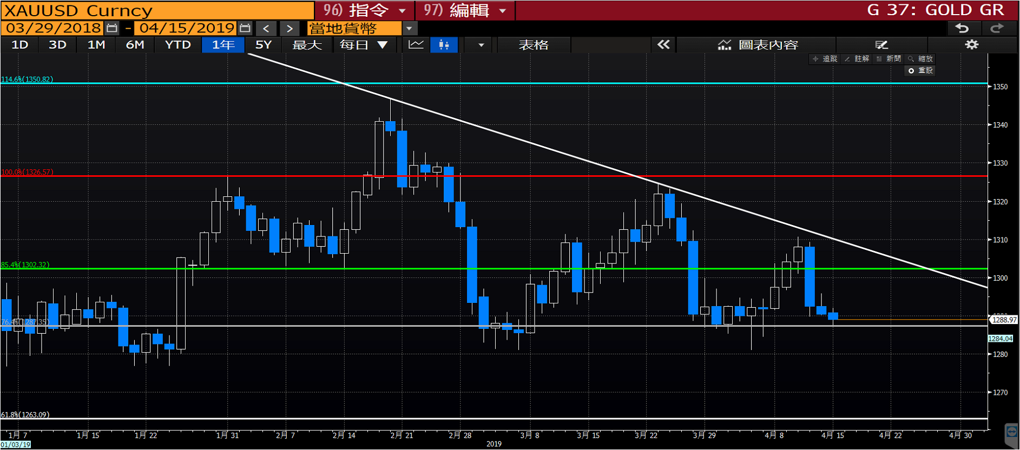
Task: Toggle the 縮放 zoom mode
Action: [920, 59]
